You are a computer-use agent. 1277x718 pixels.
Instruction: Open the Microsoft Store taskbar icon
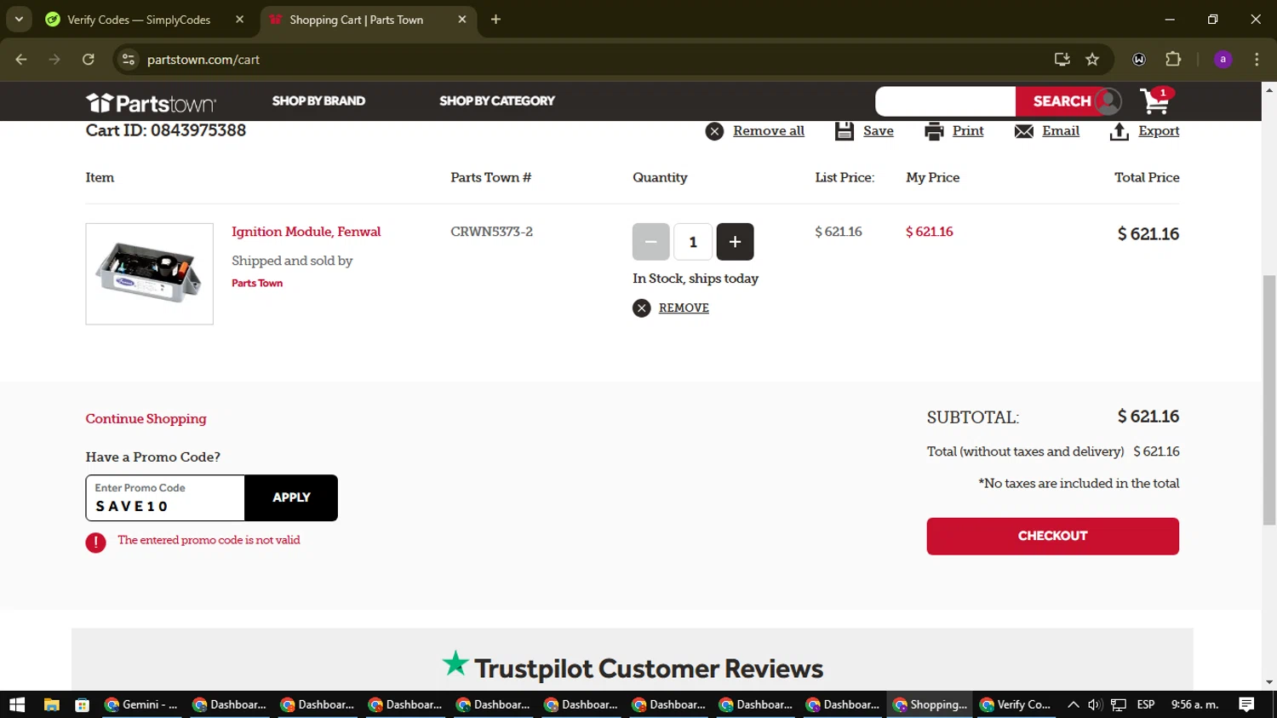tap(82, 704)
